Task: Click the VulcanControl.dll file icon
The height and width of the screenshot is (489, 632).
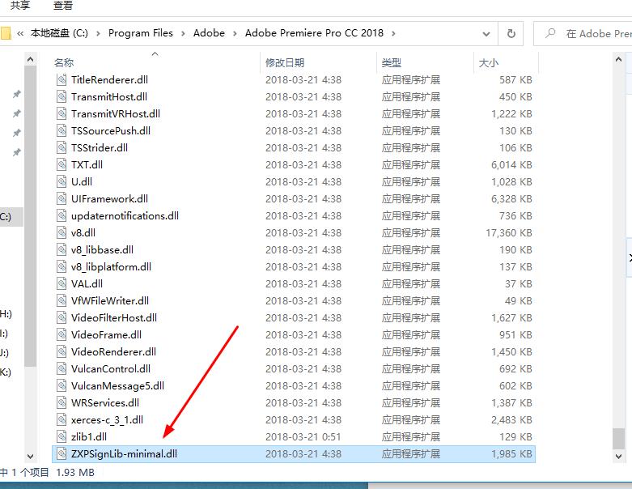Action: click(x=62, y=368)
